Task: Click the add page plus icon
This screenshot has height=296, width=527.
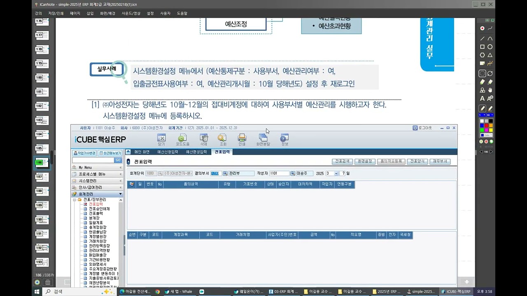Action: (37, 282)
